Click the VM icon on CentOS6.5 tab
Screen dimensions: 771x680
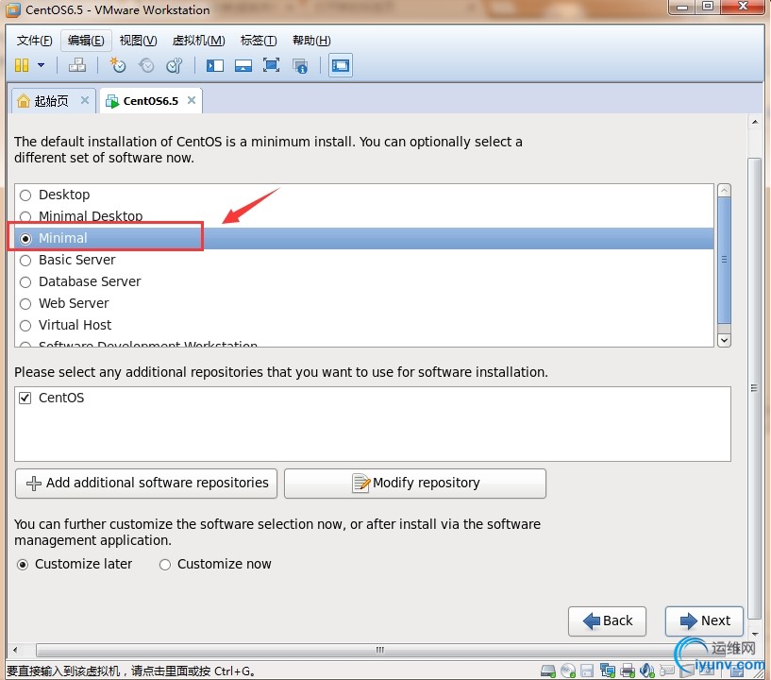(112, 101)
